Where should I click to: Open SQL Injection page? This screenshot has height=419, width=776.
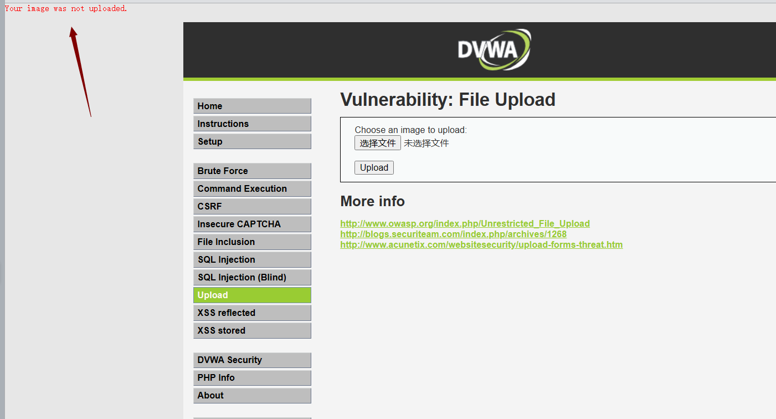click(252, 259)
